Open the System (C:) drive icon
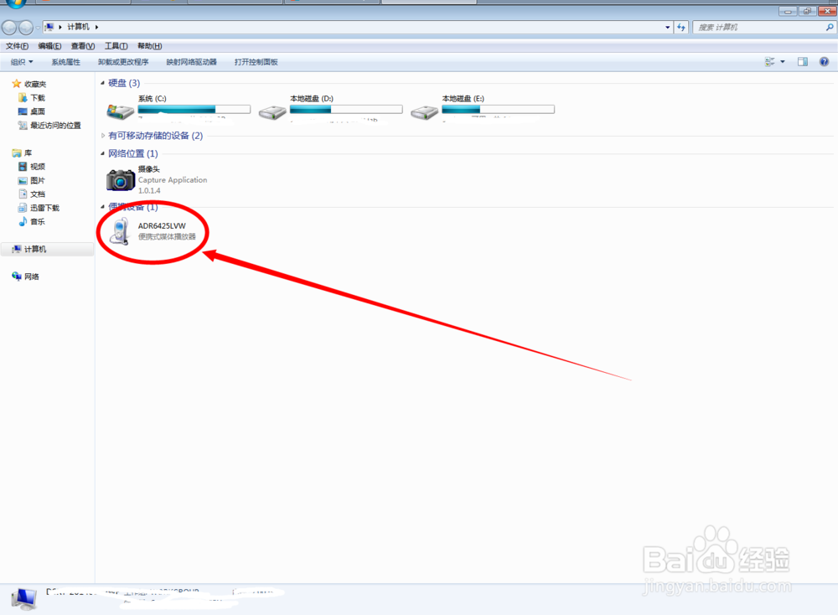The image size is (838, 615). click(120, 111)
